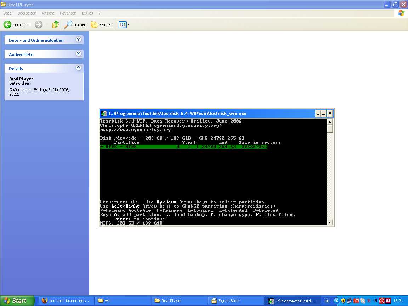
Task: Restore down the Real PLayer Explorer window
Action: [395, 4]
